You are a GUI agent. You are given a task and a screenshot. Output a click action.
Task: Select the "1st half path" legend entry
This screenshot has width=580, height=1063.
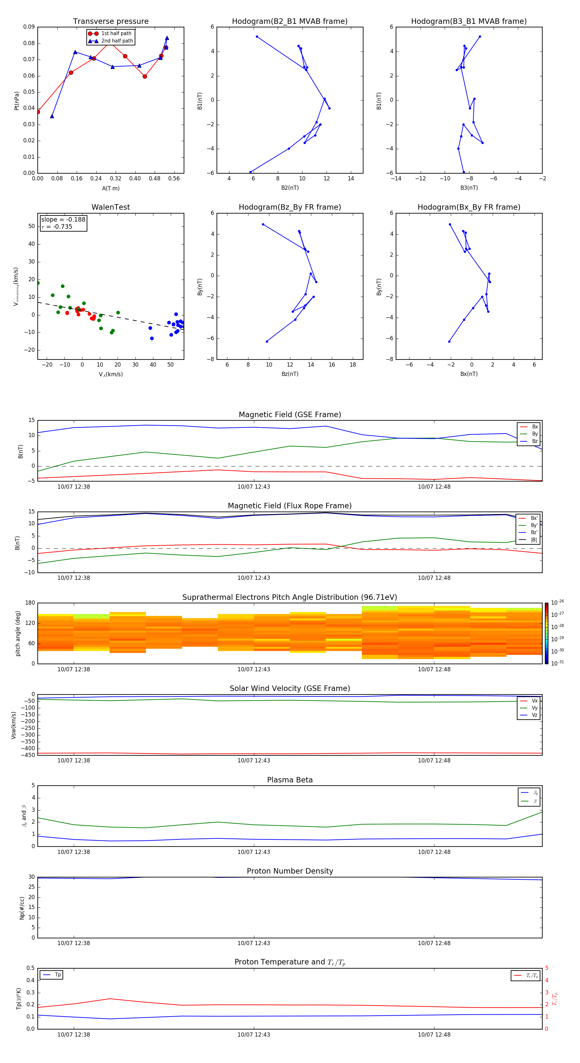[x=110, y=34]
